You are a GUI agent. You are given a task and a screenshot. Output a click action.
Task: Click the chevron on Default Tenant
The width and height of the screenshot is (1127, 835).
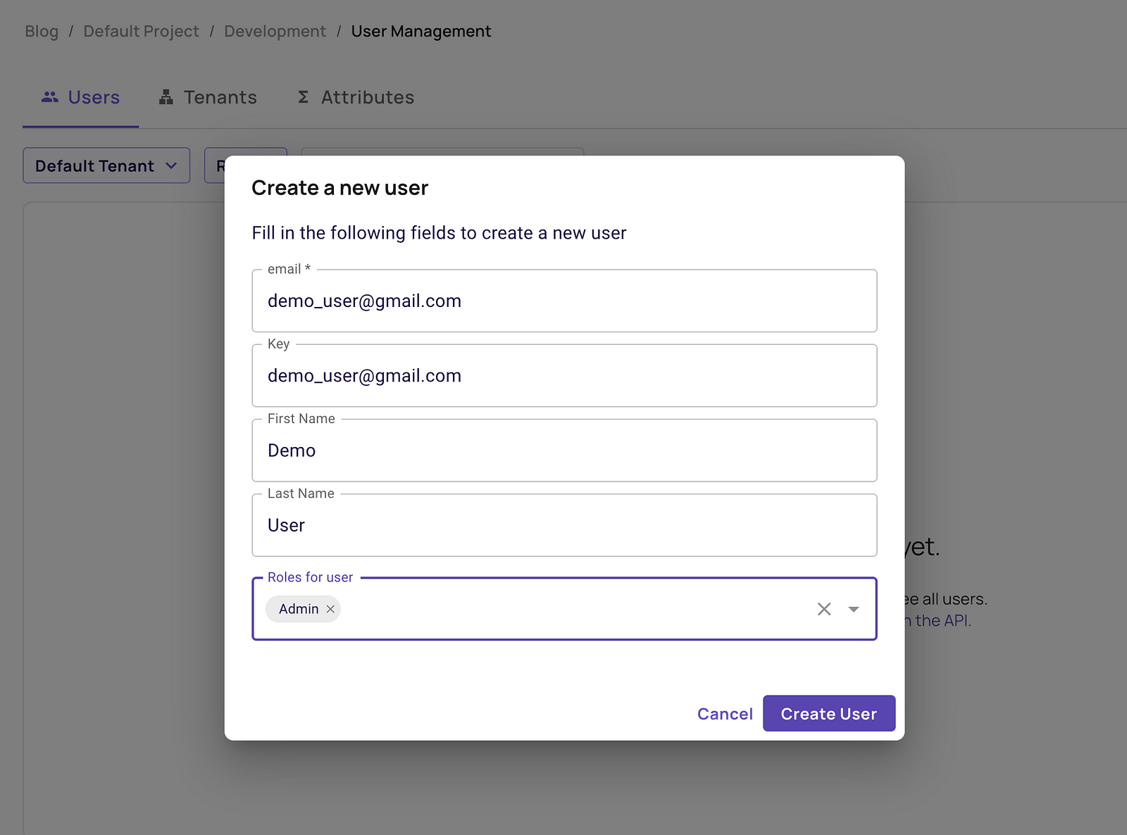171,165
